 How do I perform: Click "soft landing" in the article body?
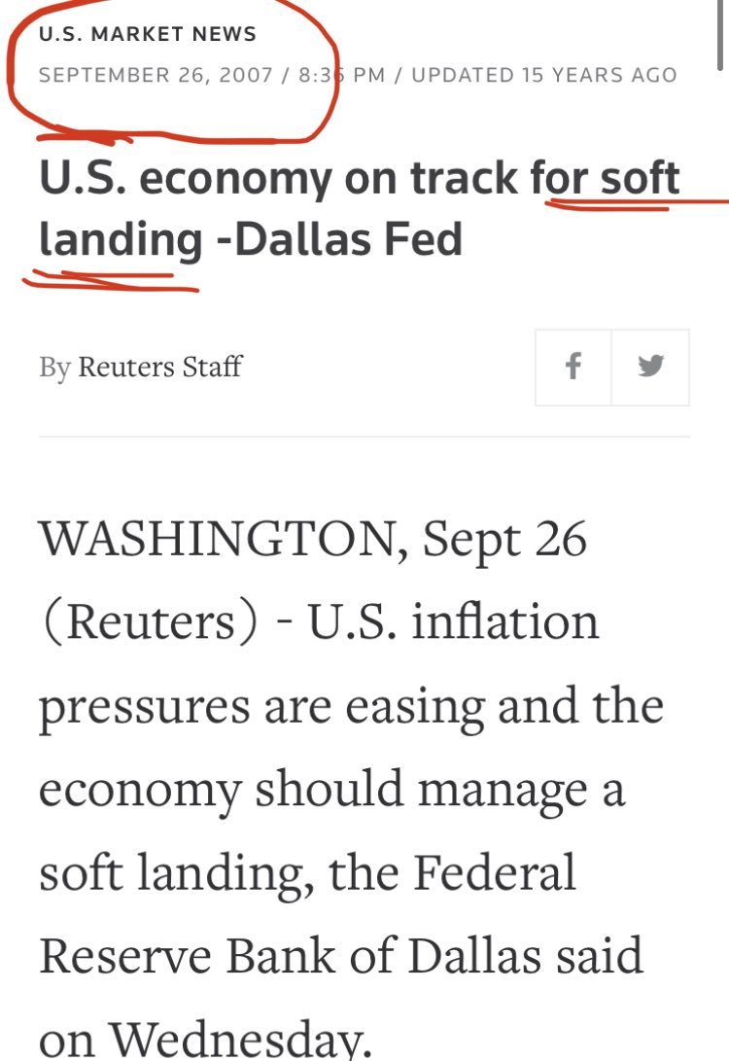pyautogui.click(x=171, y=873)
